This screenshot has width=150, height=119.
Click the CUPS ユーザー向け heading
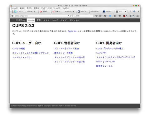pos(27,43)
